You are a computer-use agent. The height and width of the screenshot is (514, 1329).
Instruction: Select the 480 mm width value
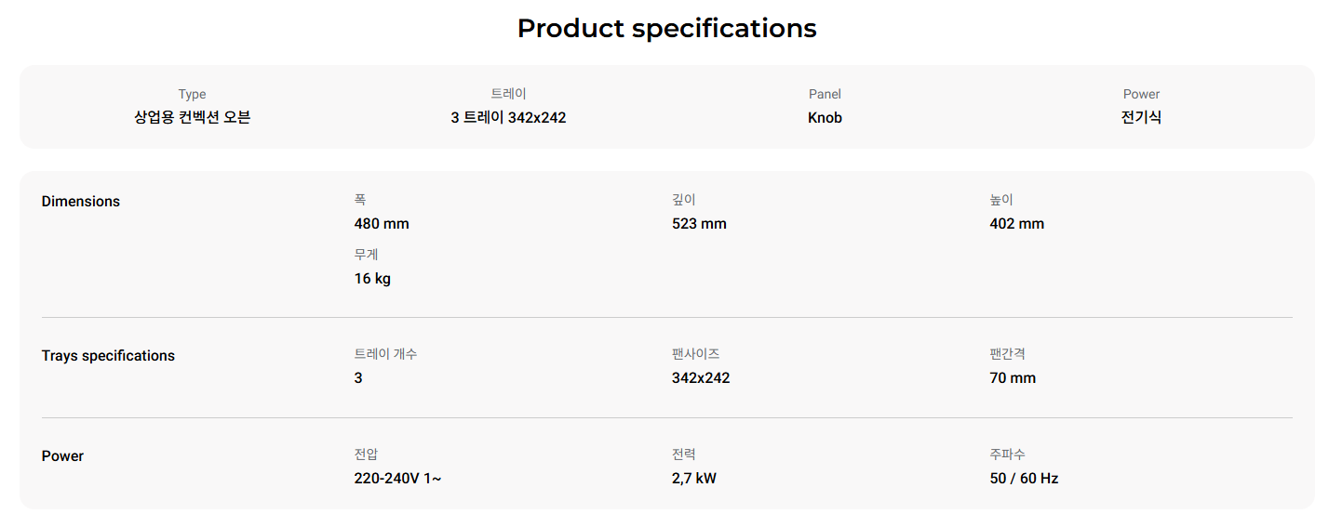coord(382,224)
